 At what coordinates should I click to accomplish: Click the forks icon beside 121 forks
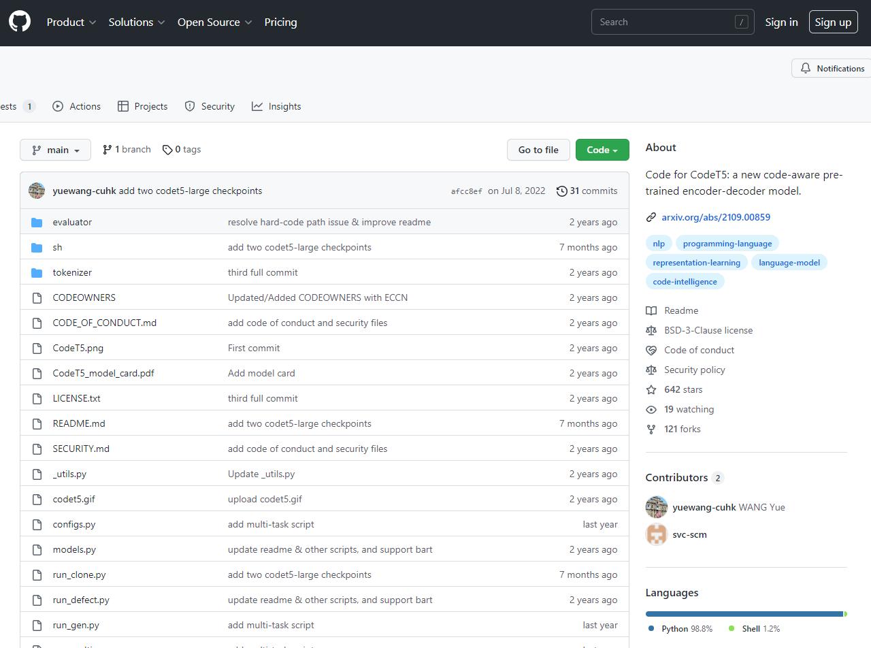tap(651, 430)
